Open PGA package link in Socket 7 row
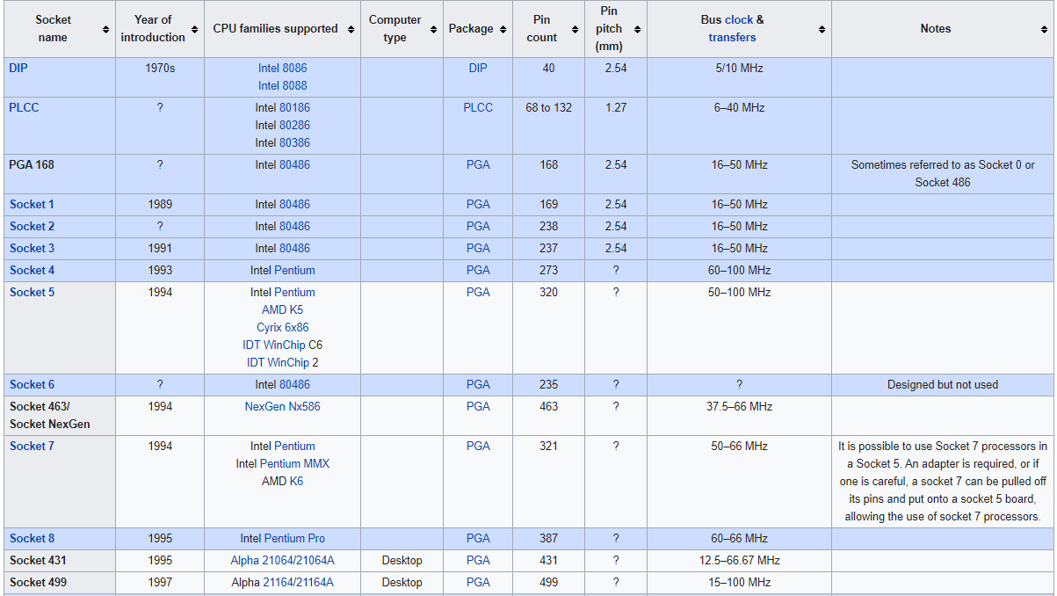Image resolution: width=1057 pixels, height=596 pixels. point(478,446)
